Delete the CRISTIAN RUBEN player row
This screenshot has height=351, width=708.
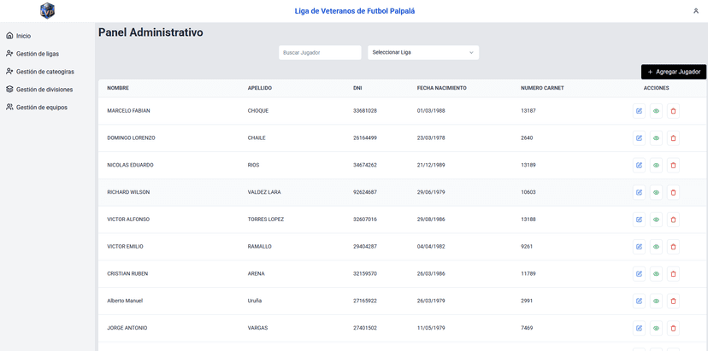pos(673,274)
